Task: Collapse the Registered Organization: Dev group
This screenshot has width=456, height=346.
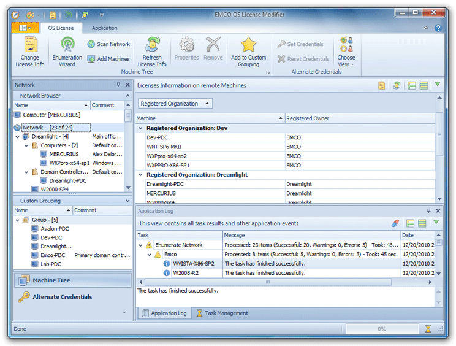Action: tap(140, 128)
